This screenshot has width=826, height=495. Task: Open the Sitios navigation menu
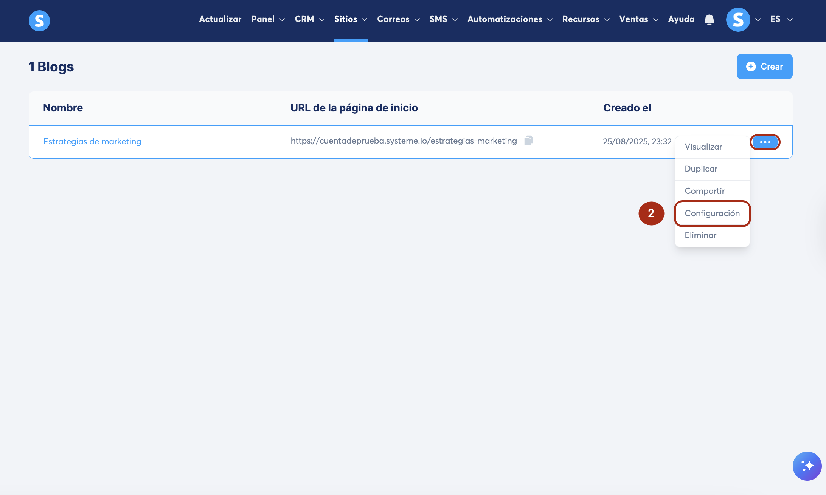click(350, 19)
